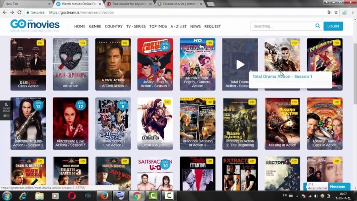
Task: Click the browser forward arrow
Action: (x=12, y=12)
